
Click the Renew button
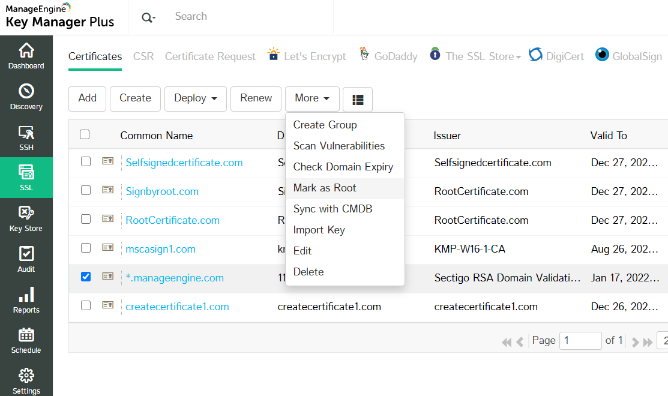click(x=256, y=98)
